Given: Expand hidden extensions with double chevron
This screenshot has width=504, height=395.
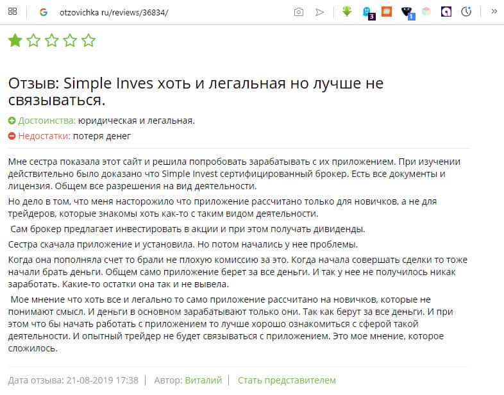Looking at the screenshot, I should [x=494, y=12].
